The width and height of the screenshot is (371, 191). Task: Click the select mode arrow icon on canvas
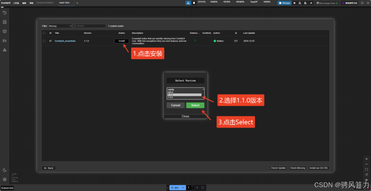pos(367,175)
